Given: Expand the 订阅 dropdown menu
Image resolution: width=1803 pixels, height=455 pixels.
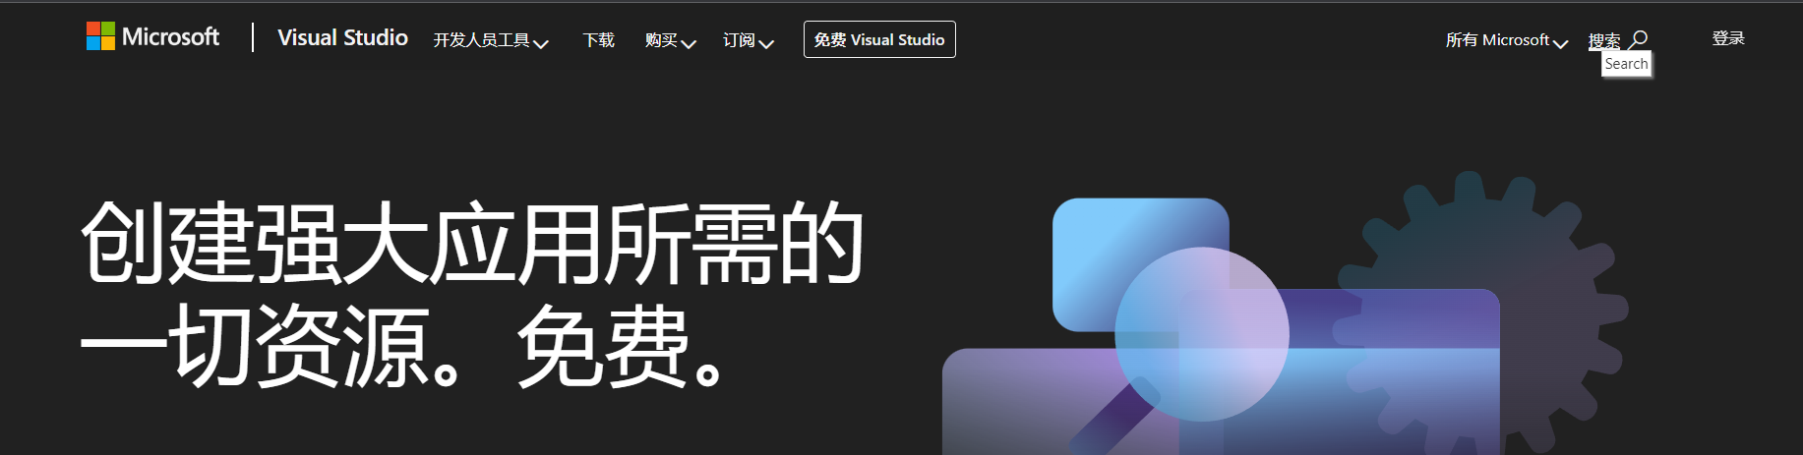Looking at the screenshot, I should coord(748,40).
